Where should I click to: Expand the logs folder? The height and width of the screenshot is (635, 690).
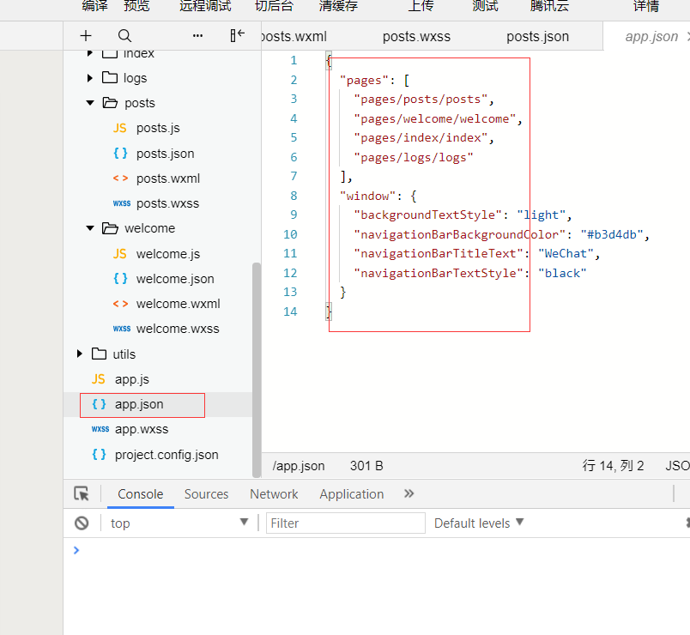click(x=90, y=78)
